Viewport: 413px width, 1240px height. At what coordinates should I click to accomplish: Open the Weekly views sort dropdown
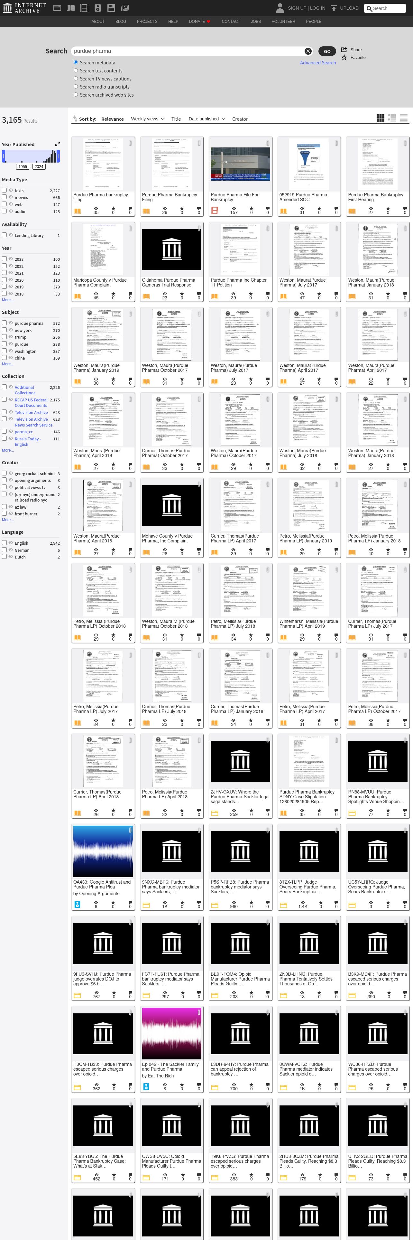148,119
